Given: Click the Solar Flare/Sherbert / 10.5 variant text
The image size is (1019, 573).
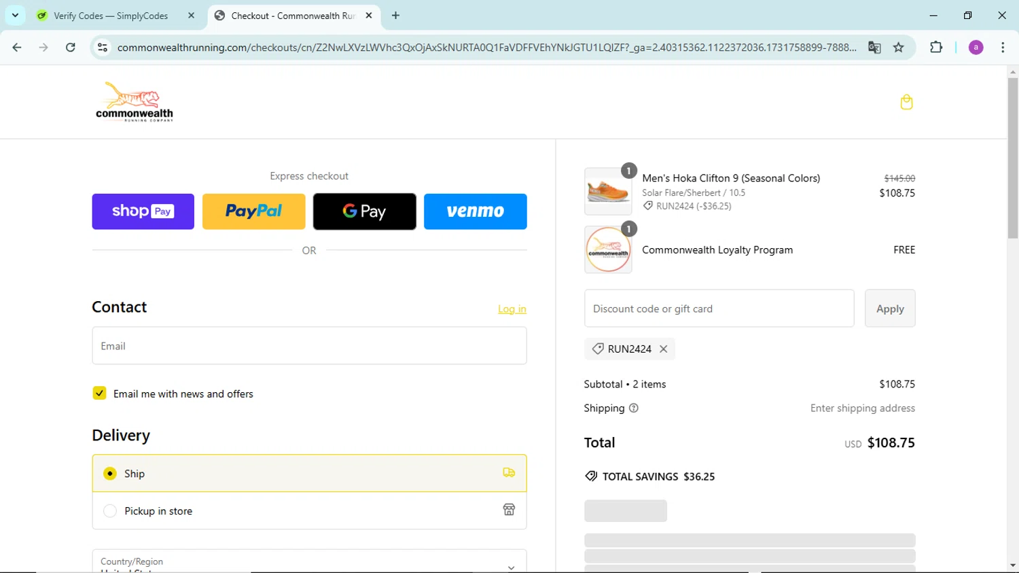Looking at the screenshot, I should pyautogui.click(x=694, y=193).
